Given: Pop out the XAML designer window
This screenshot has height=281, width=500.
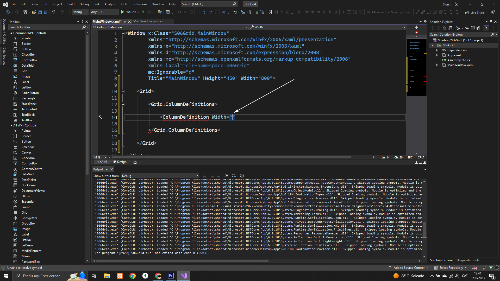Looking at the screenshot, I should (x=135, y=162).
